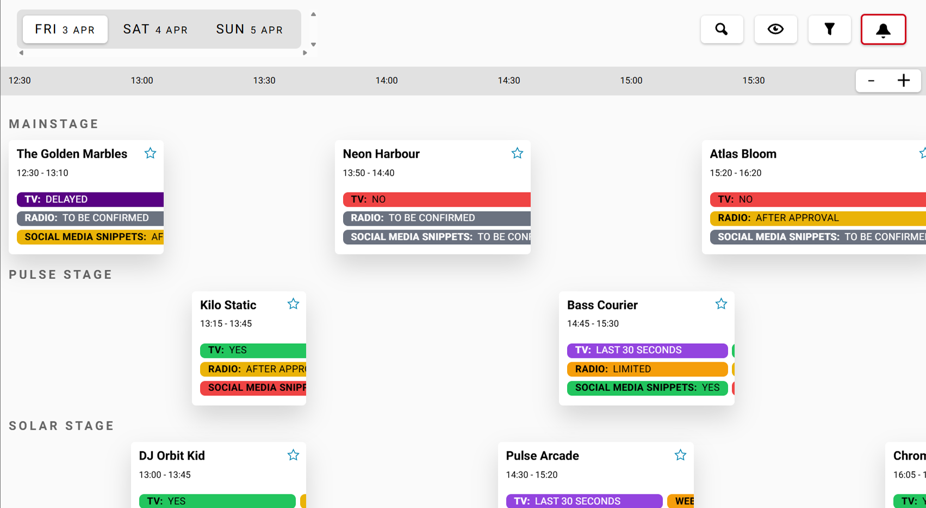This screenshot has height=508, width=926.
Task: Favorite The Golden Marbles with star
Action: [150, 153]
